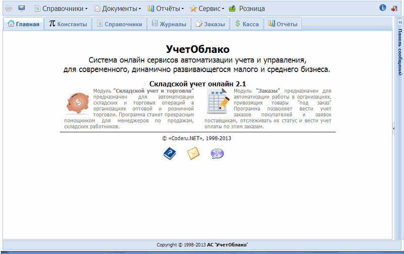Click the purple question bubble icon

[x=217, y=154]
